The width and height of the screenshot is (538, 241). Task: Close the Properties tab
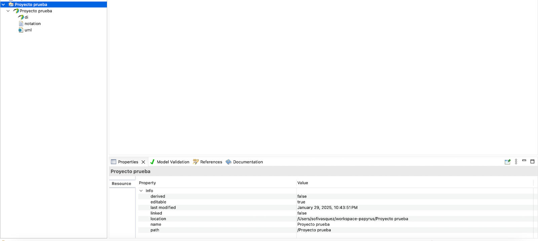click(143, 162)
